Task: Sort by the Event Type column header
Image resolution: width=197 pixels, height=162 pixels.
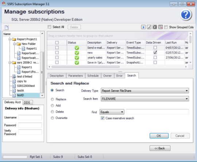Action: 135,42
